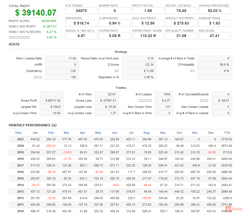Click the 2019 Mar loss -118.6
This screenshot has height=213, width=245.
67,152
